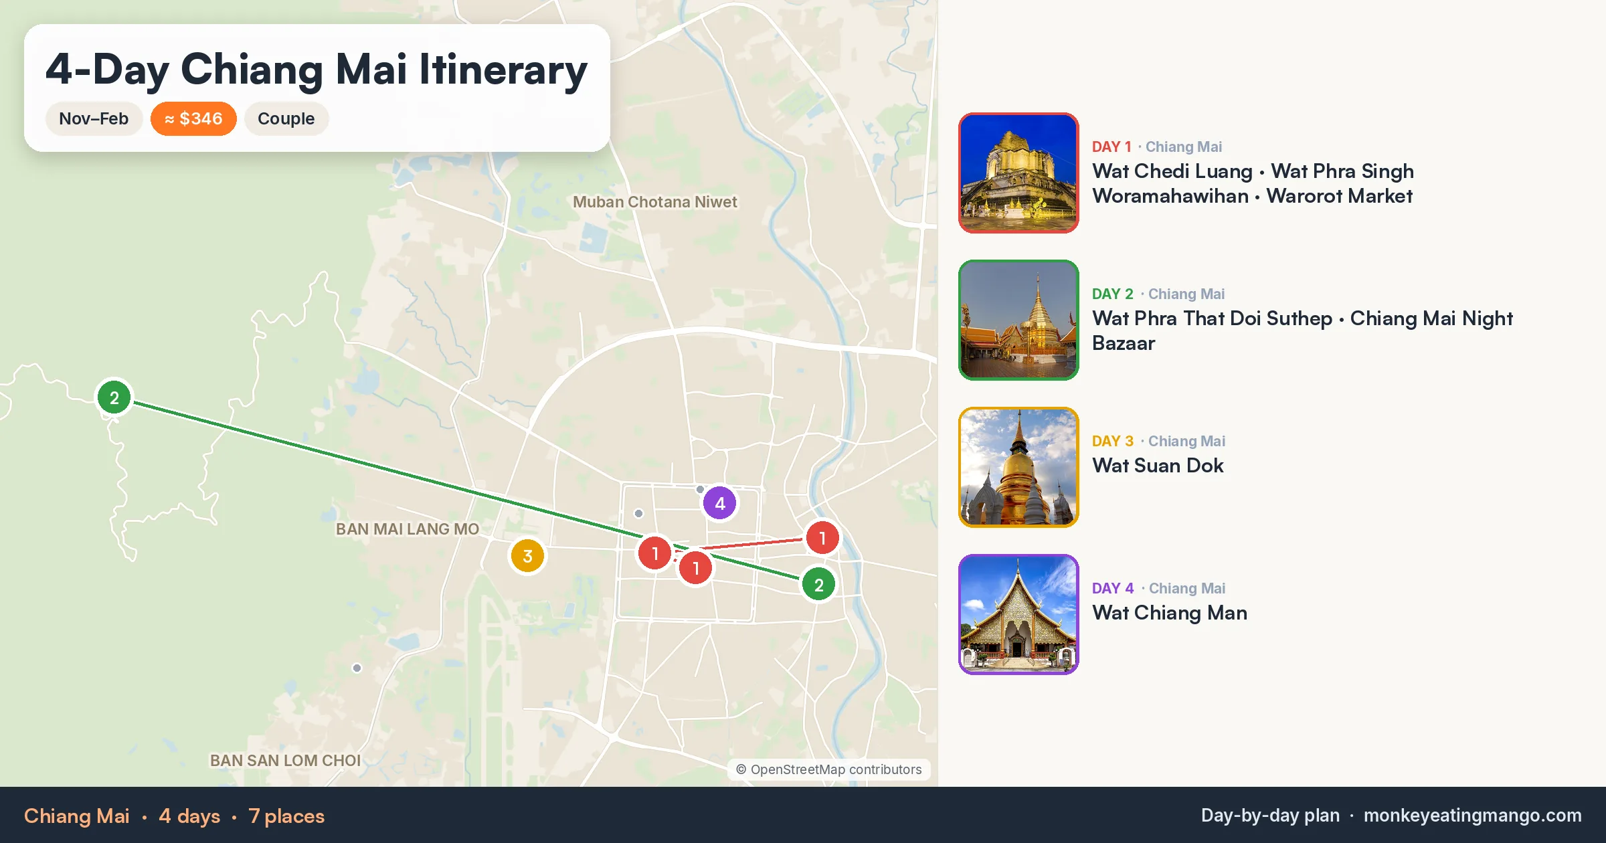Screen dimensions: 1606x843
Task: Click the 4 days footer text
Action: [x=189, y=816]
